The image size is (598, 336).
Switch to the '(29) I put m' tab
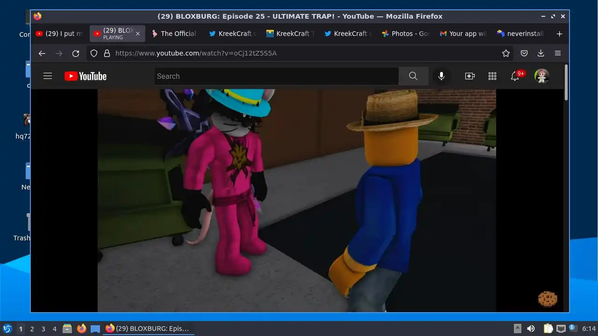(59, 34)
